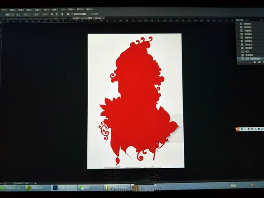
Task: Close the active untitled document tab
Action: coord(104,18)
